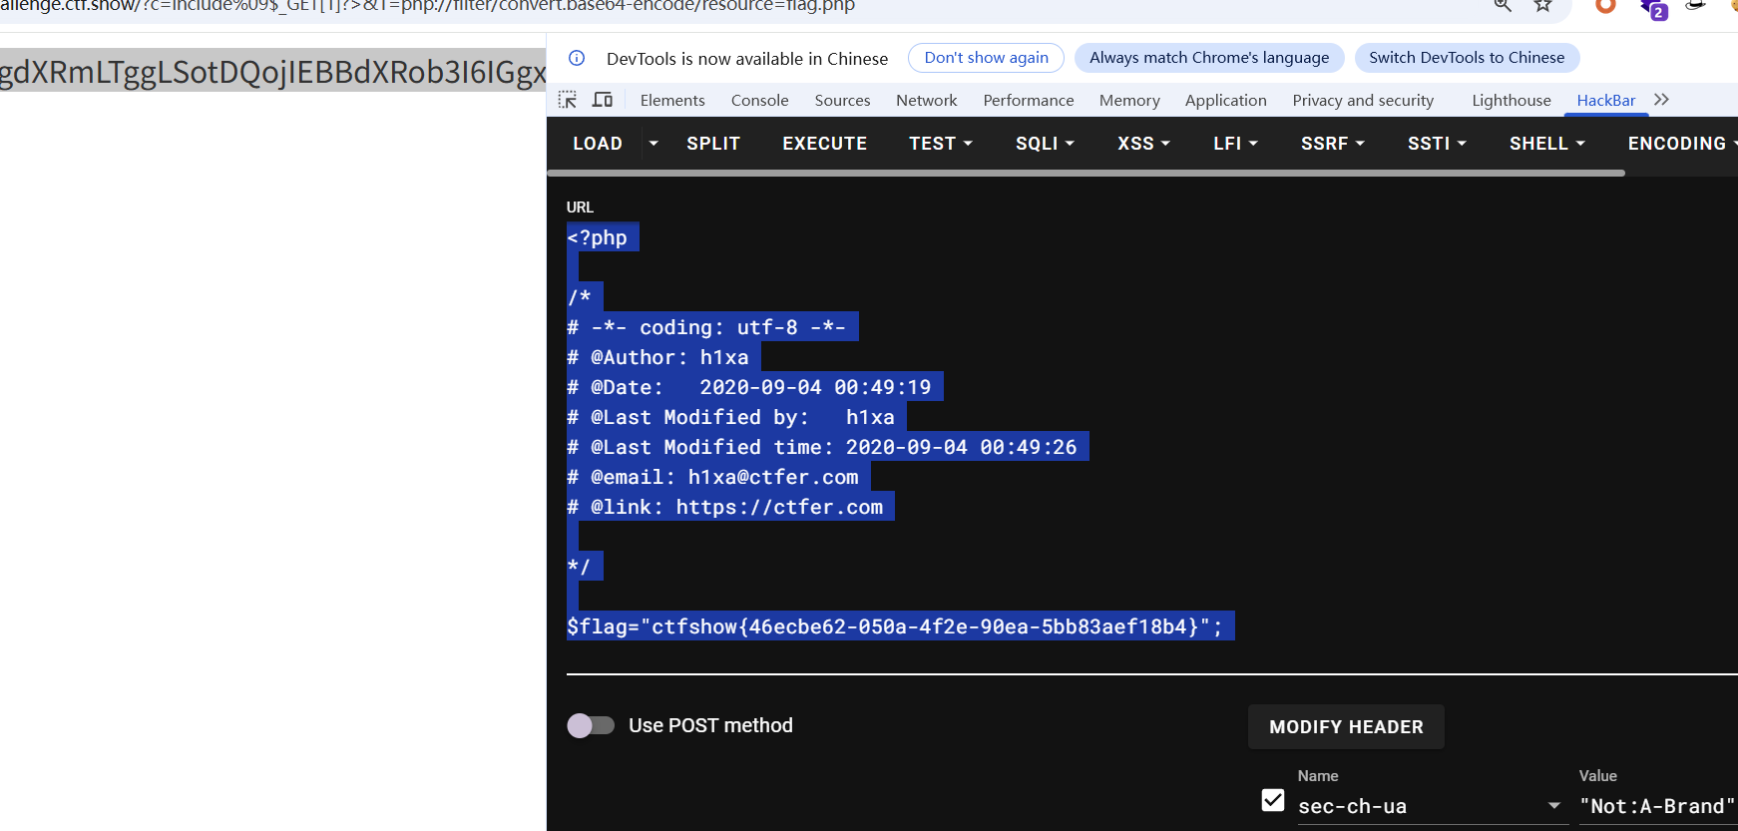This screenshot has height=831, width=1738.
Task: Show more DevTools tabs via double chevron
Action: click(1661, 100)
